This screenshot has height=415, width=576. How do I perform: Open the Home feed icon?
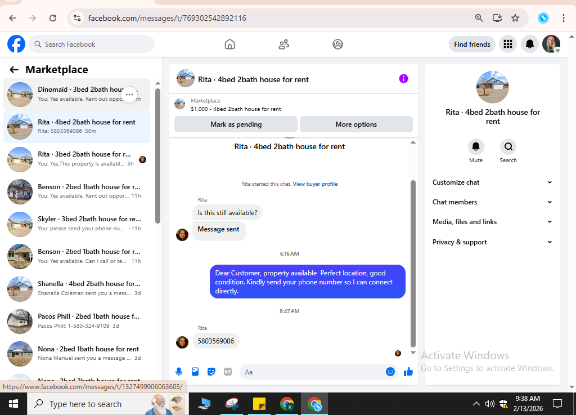point(229,44)
